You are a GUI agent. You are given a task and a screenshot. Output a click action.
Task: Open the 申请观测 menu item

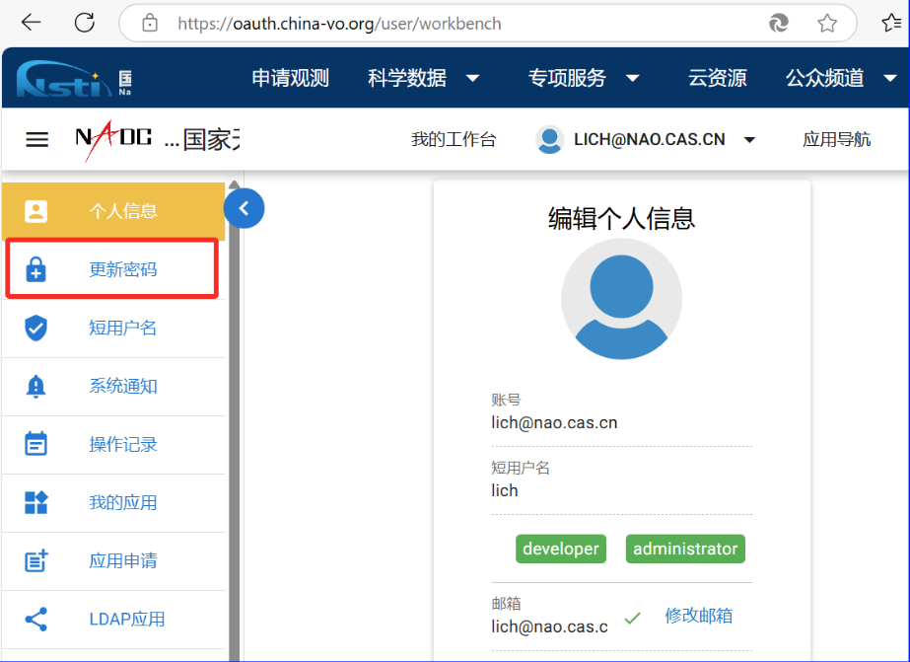pos(290,78)
